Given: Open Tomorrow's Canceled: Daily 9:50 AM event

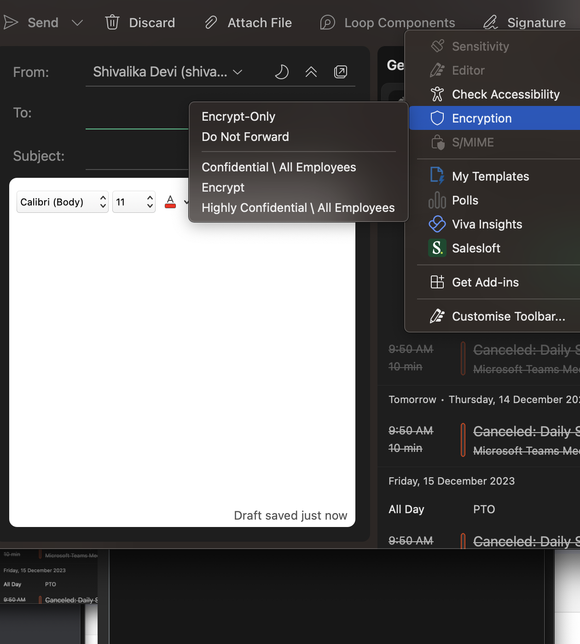Looking at the screenshot, I should point(479,440).
